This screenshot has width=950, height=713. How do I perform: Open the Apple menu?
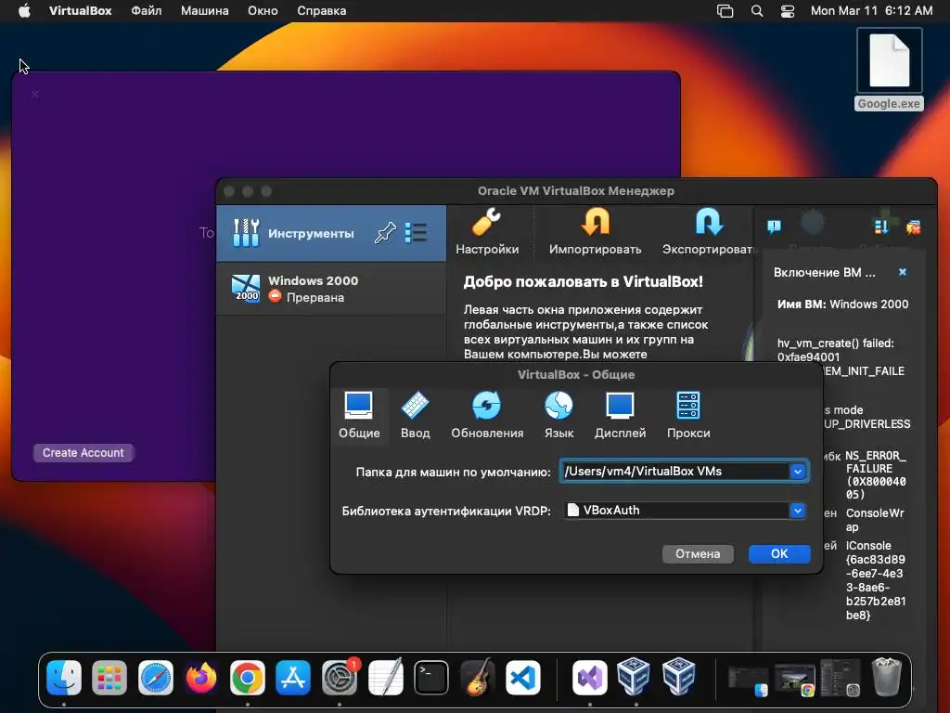pos(24,11)
